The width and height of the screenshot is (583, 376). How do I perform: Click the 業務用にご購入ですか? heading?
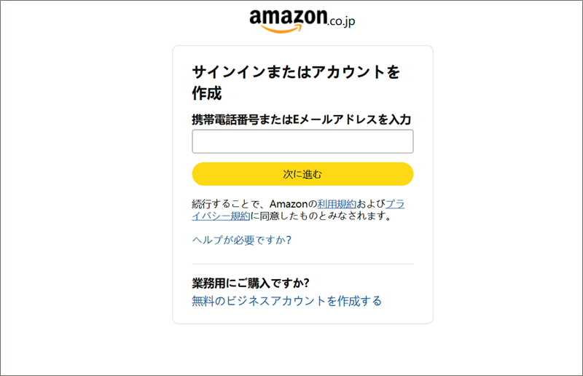tap(251, 283)
